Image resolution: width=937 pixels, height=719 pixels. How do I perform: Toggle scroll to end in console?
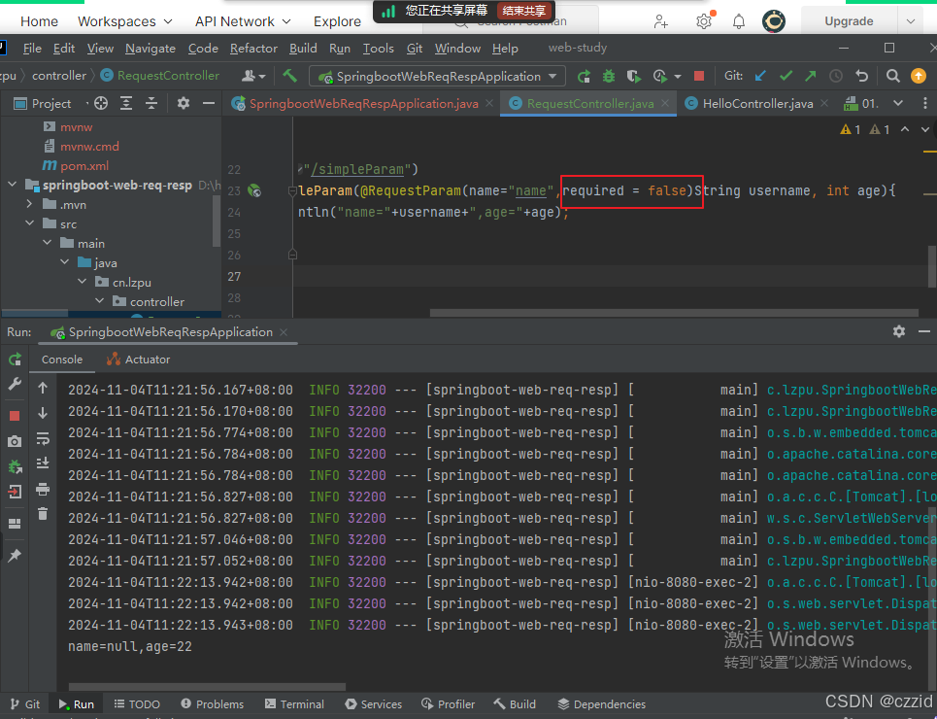(x=43, y=463)
